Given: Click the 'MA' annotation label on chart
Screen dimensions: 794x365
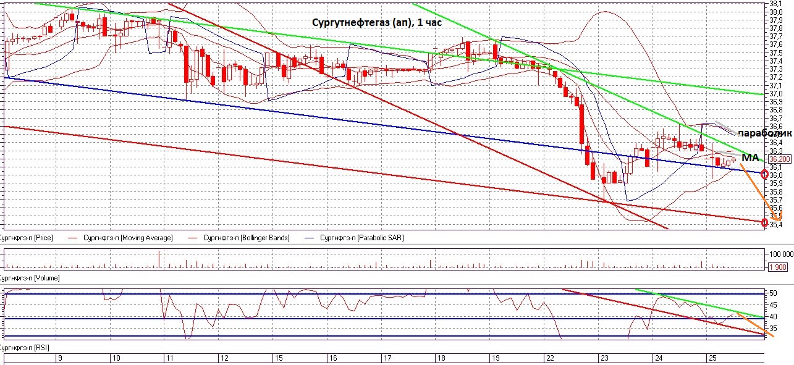Looking at the screenshot, I should coord(750,158).
